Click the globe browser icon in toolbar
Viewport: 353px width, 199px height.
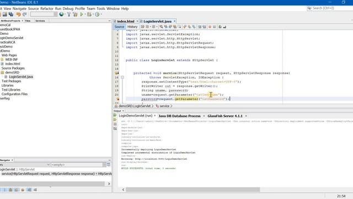point(61,14)
